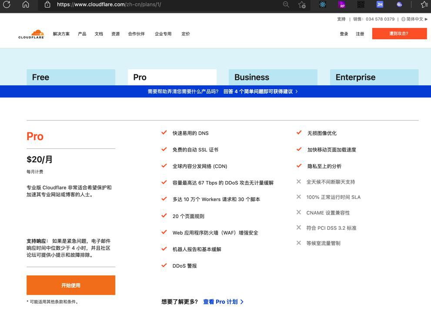Click the CNAME 设置兼容性 text
This screenshot has height=309, width=431.
tap(328, 213)
